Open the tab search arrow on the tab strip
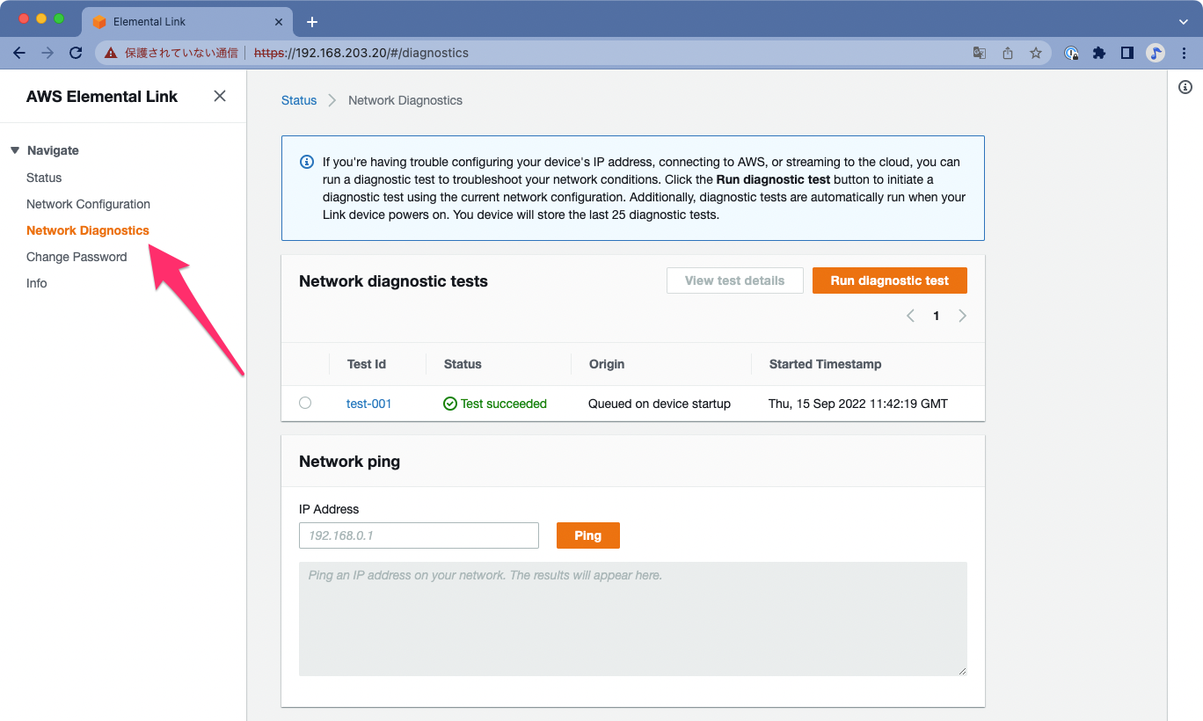The image size is (1203, 721). point(1183,20)
